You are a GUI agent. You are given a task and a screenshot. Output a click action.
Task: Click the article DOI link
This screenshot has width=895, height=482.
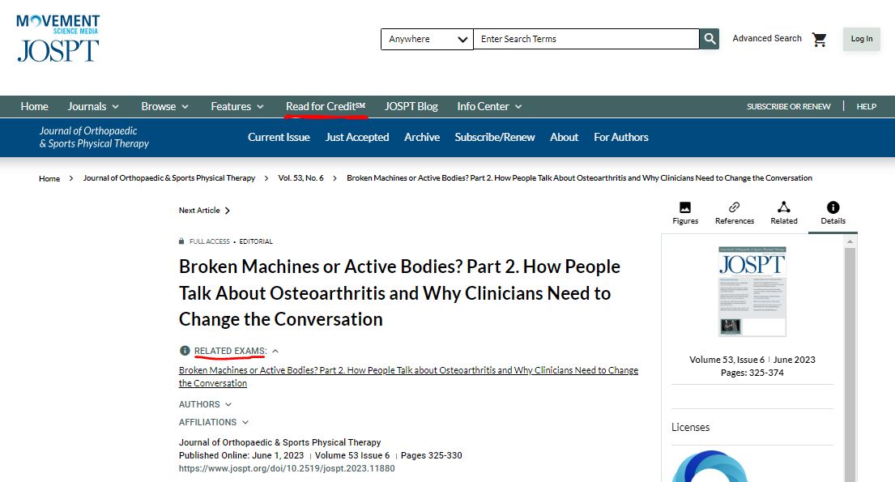pyautogui.click(x=287, y=468)
